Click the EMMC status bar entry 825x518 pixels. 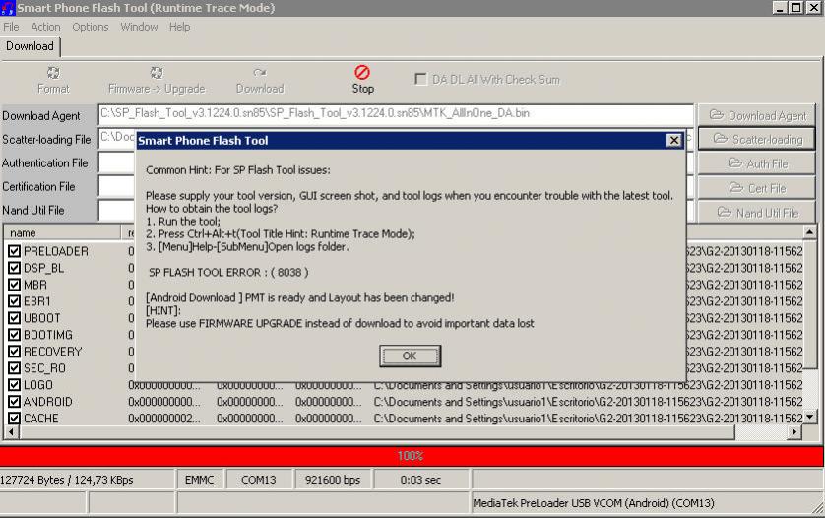200,480
